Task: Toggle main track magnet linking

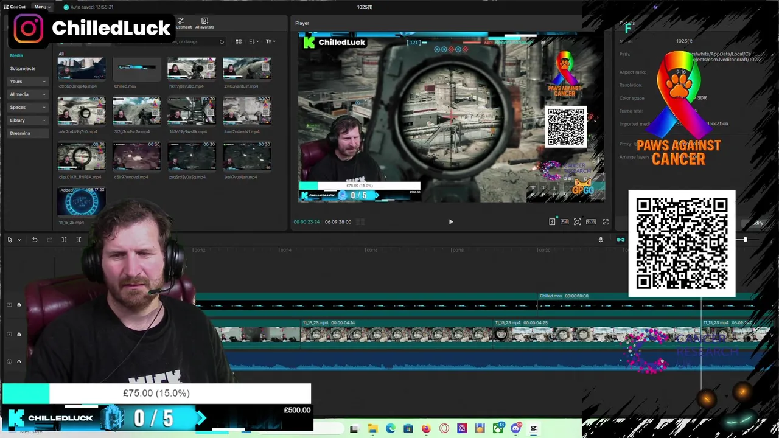Action: (x=620, y=240)
